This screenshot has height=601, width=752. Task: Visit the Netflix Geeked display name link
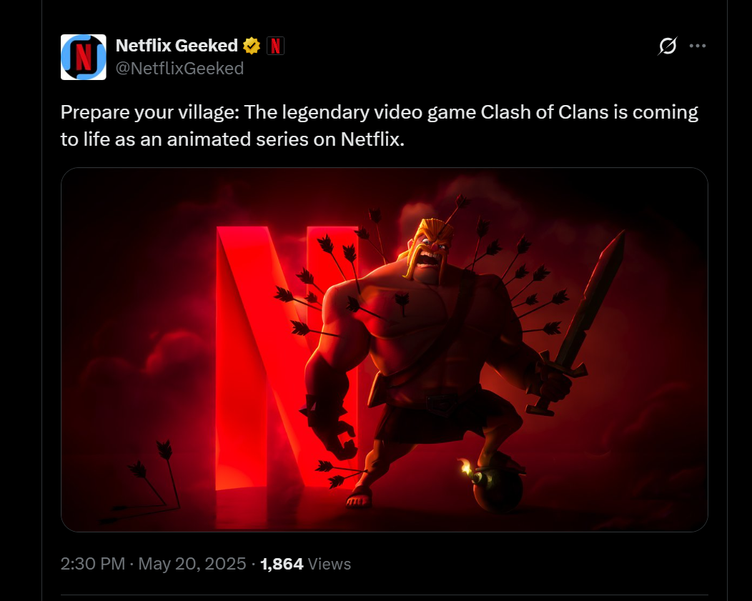177,46
